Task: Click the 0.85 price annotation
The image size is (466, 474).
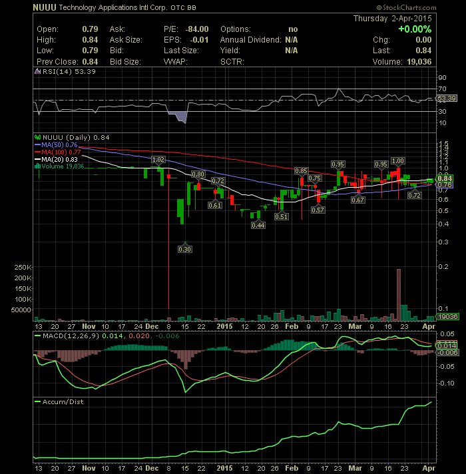Action: click(x=302, y=171)
